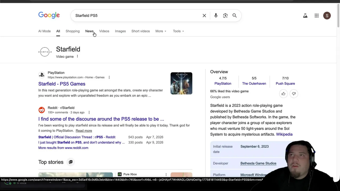This screenshot has width=340, height=191.
Task: Click the Pure Xbox source icon
Action: 120,174
